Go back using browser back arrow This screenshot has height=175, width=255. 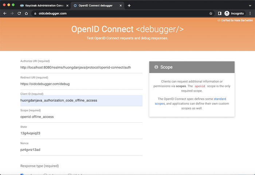click(5, 13)
